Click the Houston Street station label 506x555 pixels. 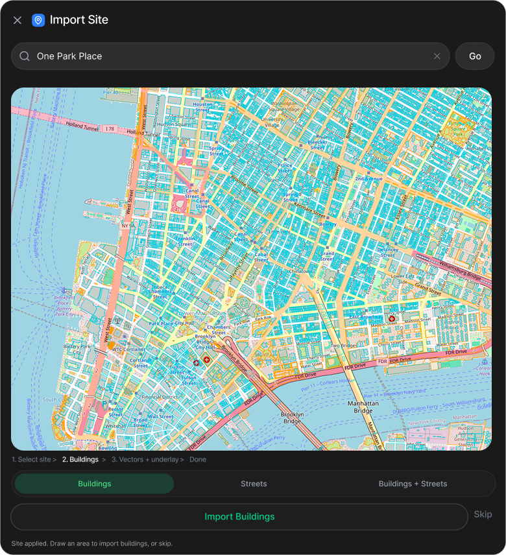pyautogui.click(x=202, y=107)
